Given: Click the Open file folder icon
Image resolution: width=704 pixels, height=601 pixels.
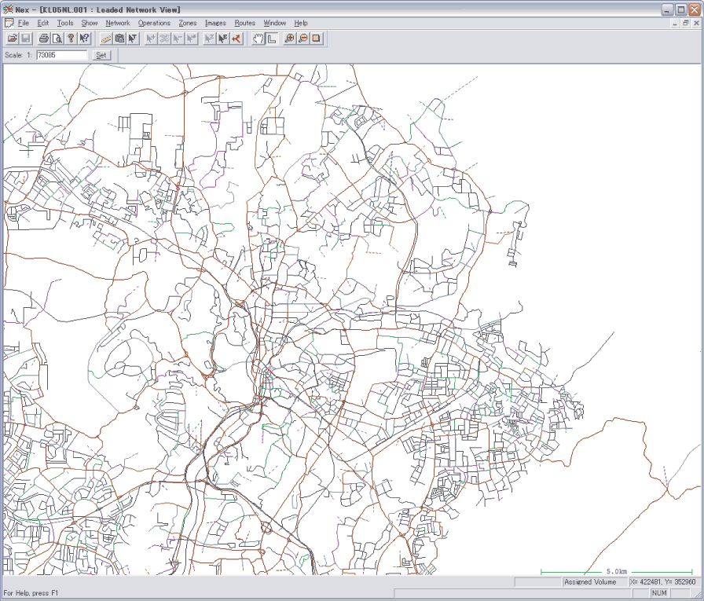Looking at the screenshot, I should [x=12, y=38].
